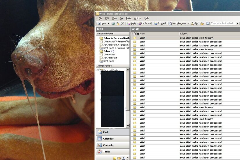Image resolution: width=240 pixels, height=160 pixels.
Task: Click the Reply to All button
Action: [145, 24]
